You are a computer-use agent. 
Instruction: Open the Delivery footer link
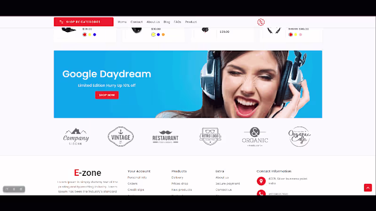pyautogui.click(x=177, y=178)
